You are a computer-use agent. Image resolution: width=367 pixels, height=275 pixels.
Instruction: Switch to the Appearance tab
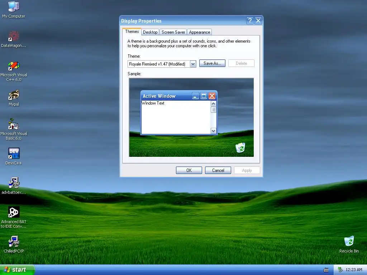pos(199,32)
